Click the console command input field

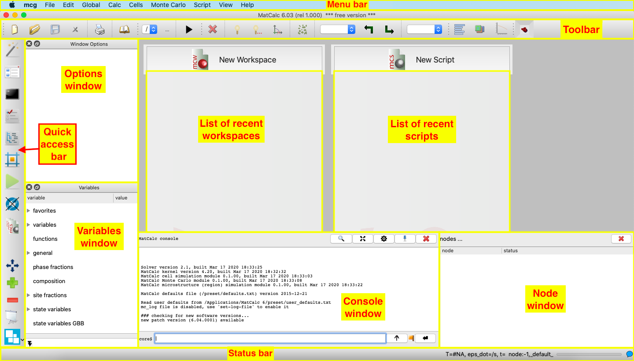pyautogui.click(x=270, y=338)
